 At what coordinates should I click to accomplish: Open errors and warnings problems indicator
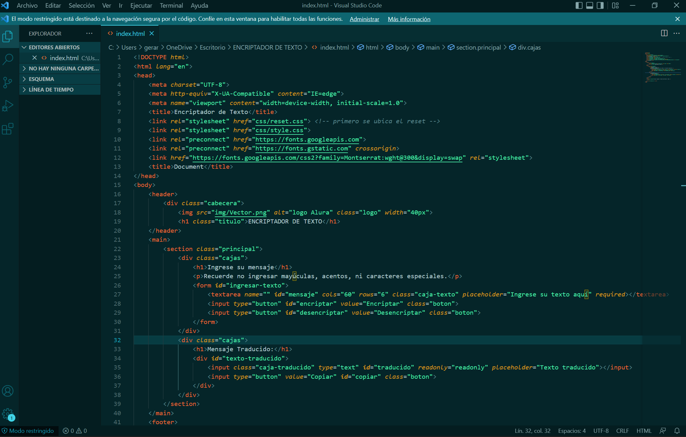tap(75, 431)
